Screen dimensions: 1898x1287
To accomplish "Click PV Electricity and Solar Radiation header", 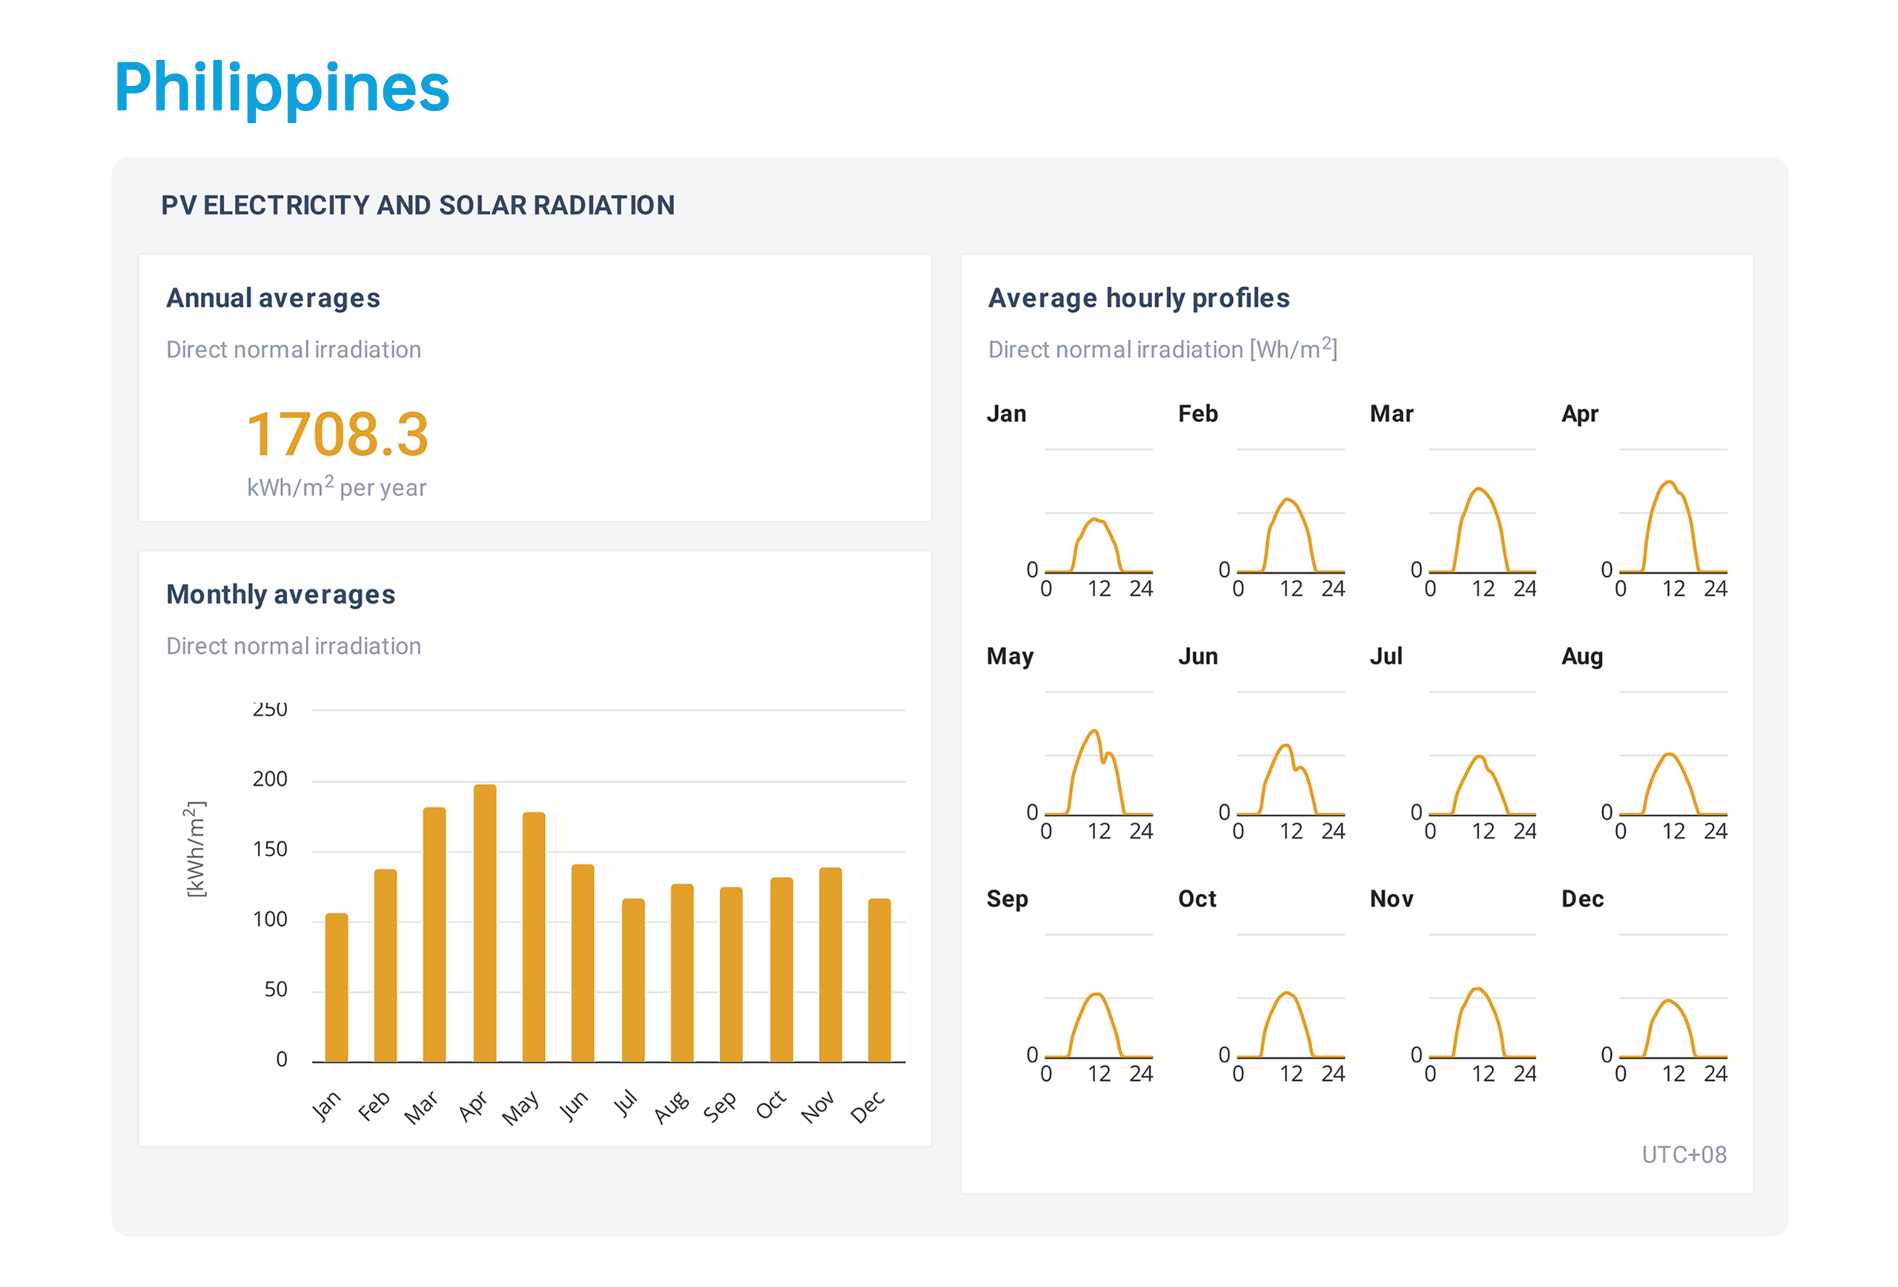I will (417, 205).
